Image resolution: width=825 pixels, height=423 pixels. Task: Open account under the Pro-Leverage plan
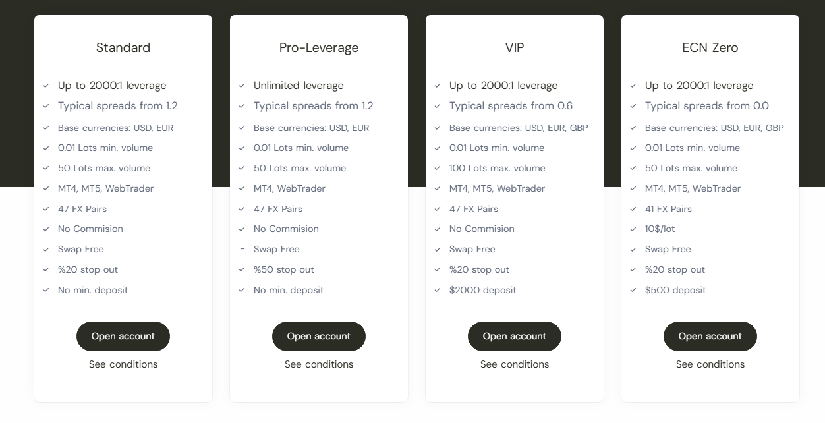pyautogui.click(x=319, y=336)
